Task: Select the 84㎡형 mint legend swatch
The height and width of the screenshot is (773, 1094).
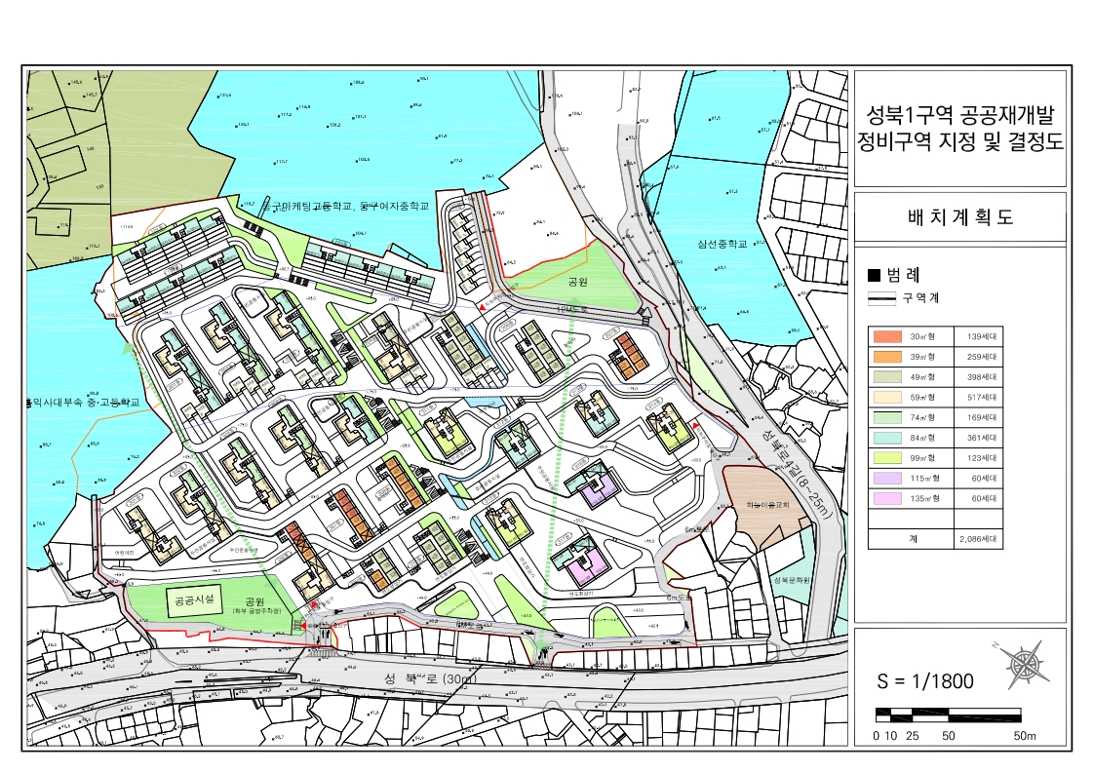Action: click(886, 438)
